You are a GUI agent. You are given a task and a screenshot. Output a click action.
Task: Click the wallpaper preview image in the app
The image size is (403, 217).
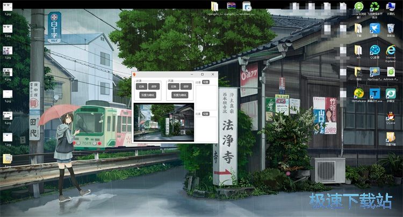point(164,122)
